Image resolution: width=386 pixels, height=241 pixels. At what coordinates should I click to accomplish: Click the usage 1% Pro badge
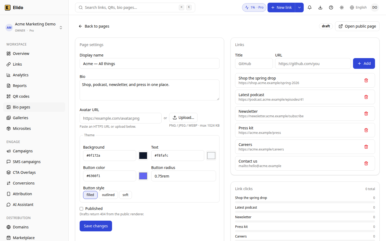tap(254, 7)
